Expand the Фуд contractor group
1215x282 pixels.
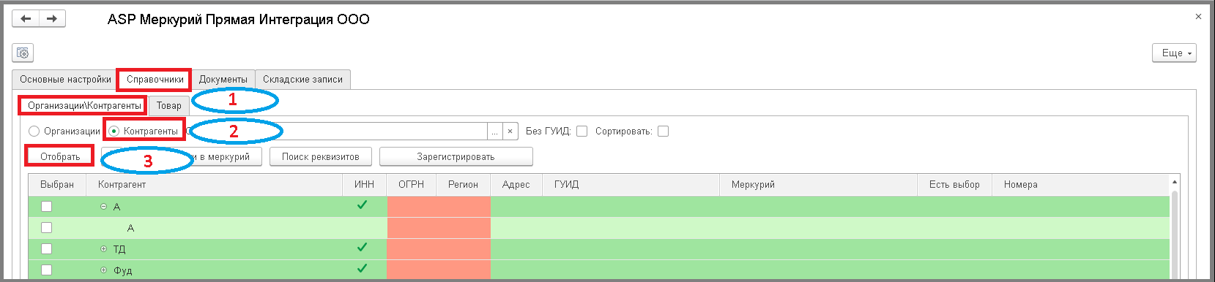(103, 270)
